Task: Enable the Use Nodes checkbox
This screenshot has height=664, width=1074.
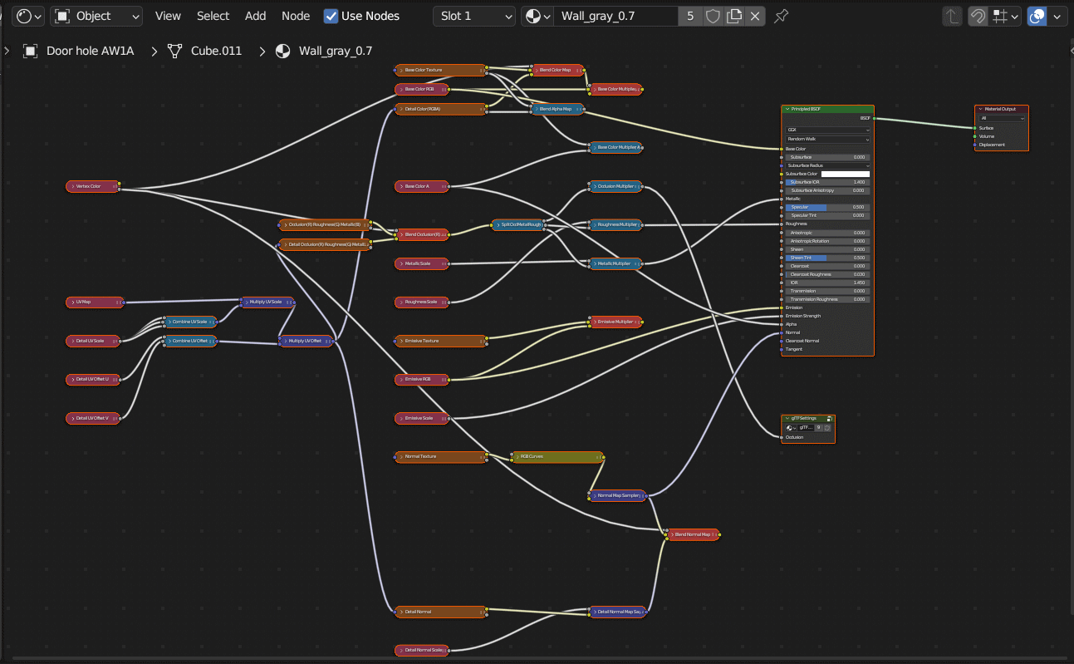Action: [331, 16]
